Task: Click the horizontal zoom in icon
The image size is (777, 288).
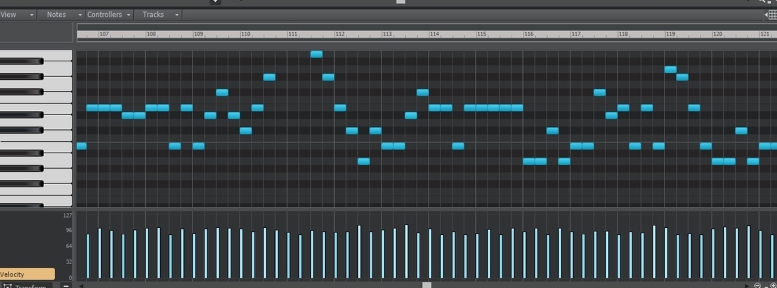Action: (x=773, y=286)
